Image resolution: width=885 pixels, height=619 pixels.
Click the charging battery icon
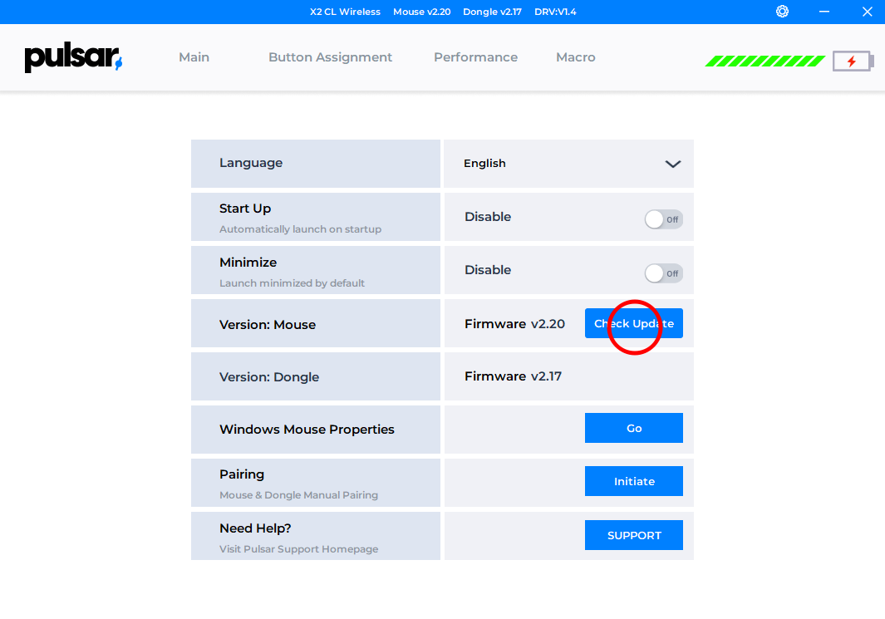853,61
